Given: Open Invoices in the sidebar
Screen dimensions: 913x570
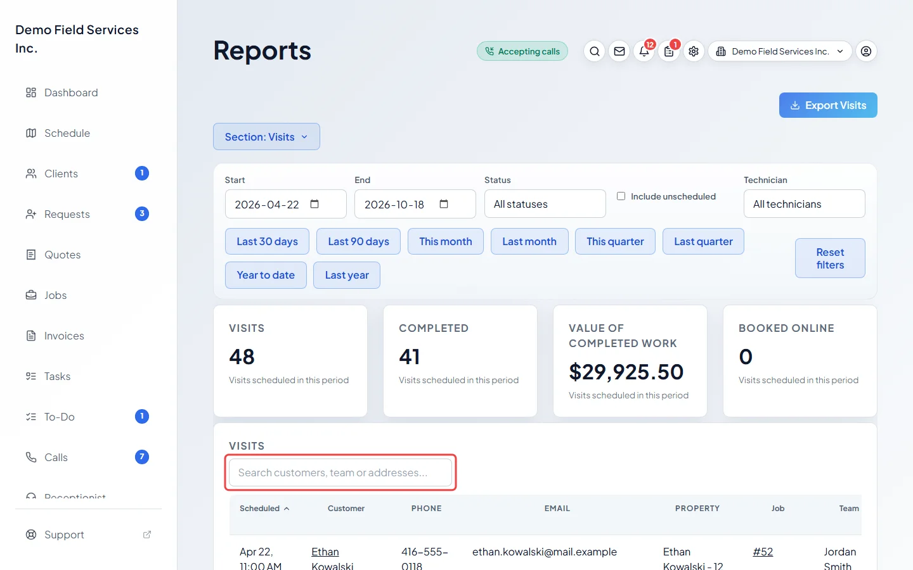Looking at the screenshot, I should tap(64, 336).
